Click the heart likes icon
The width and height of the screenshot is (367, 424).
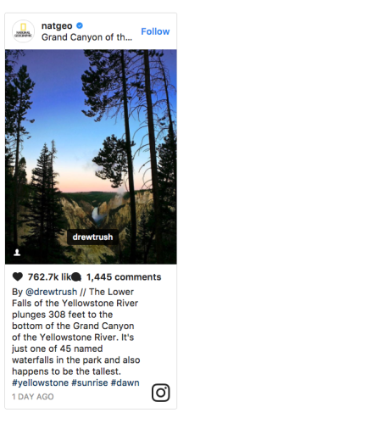pos(18,276)
